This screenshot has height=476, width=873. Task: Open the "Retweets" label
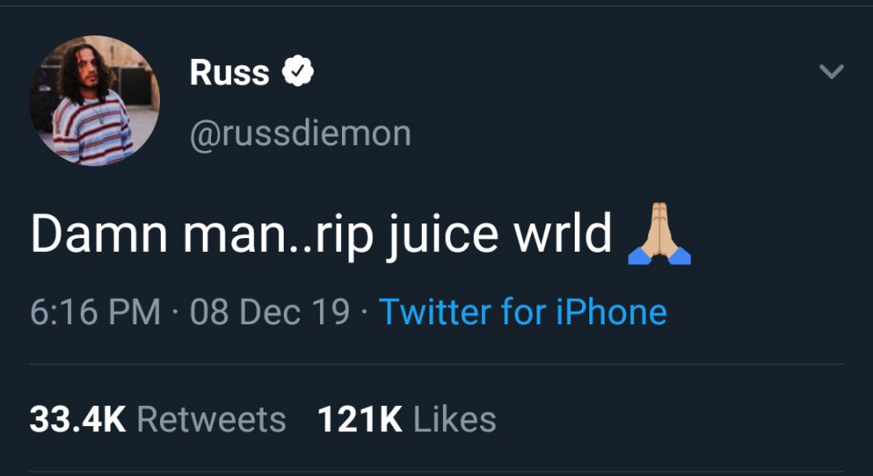point(211,419)
